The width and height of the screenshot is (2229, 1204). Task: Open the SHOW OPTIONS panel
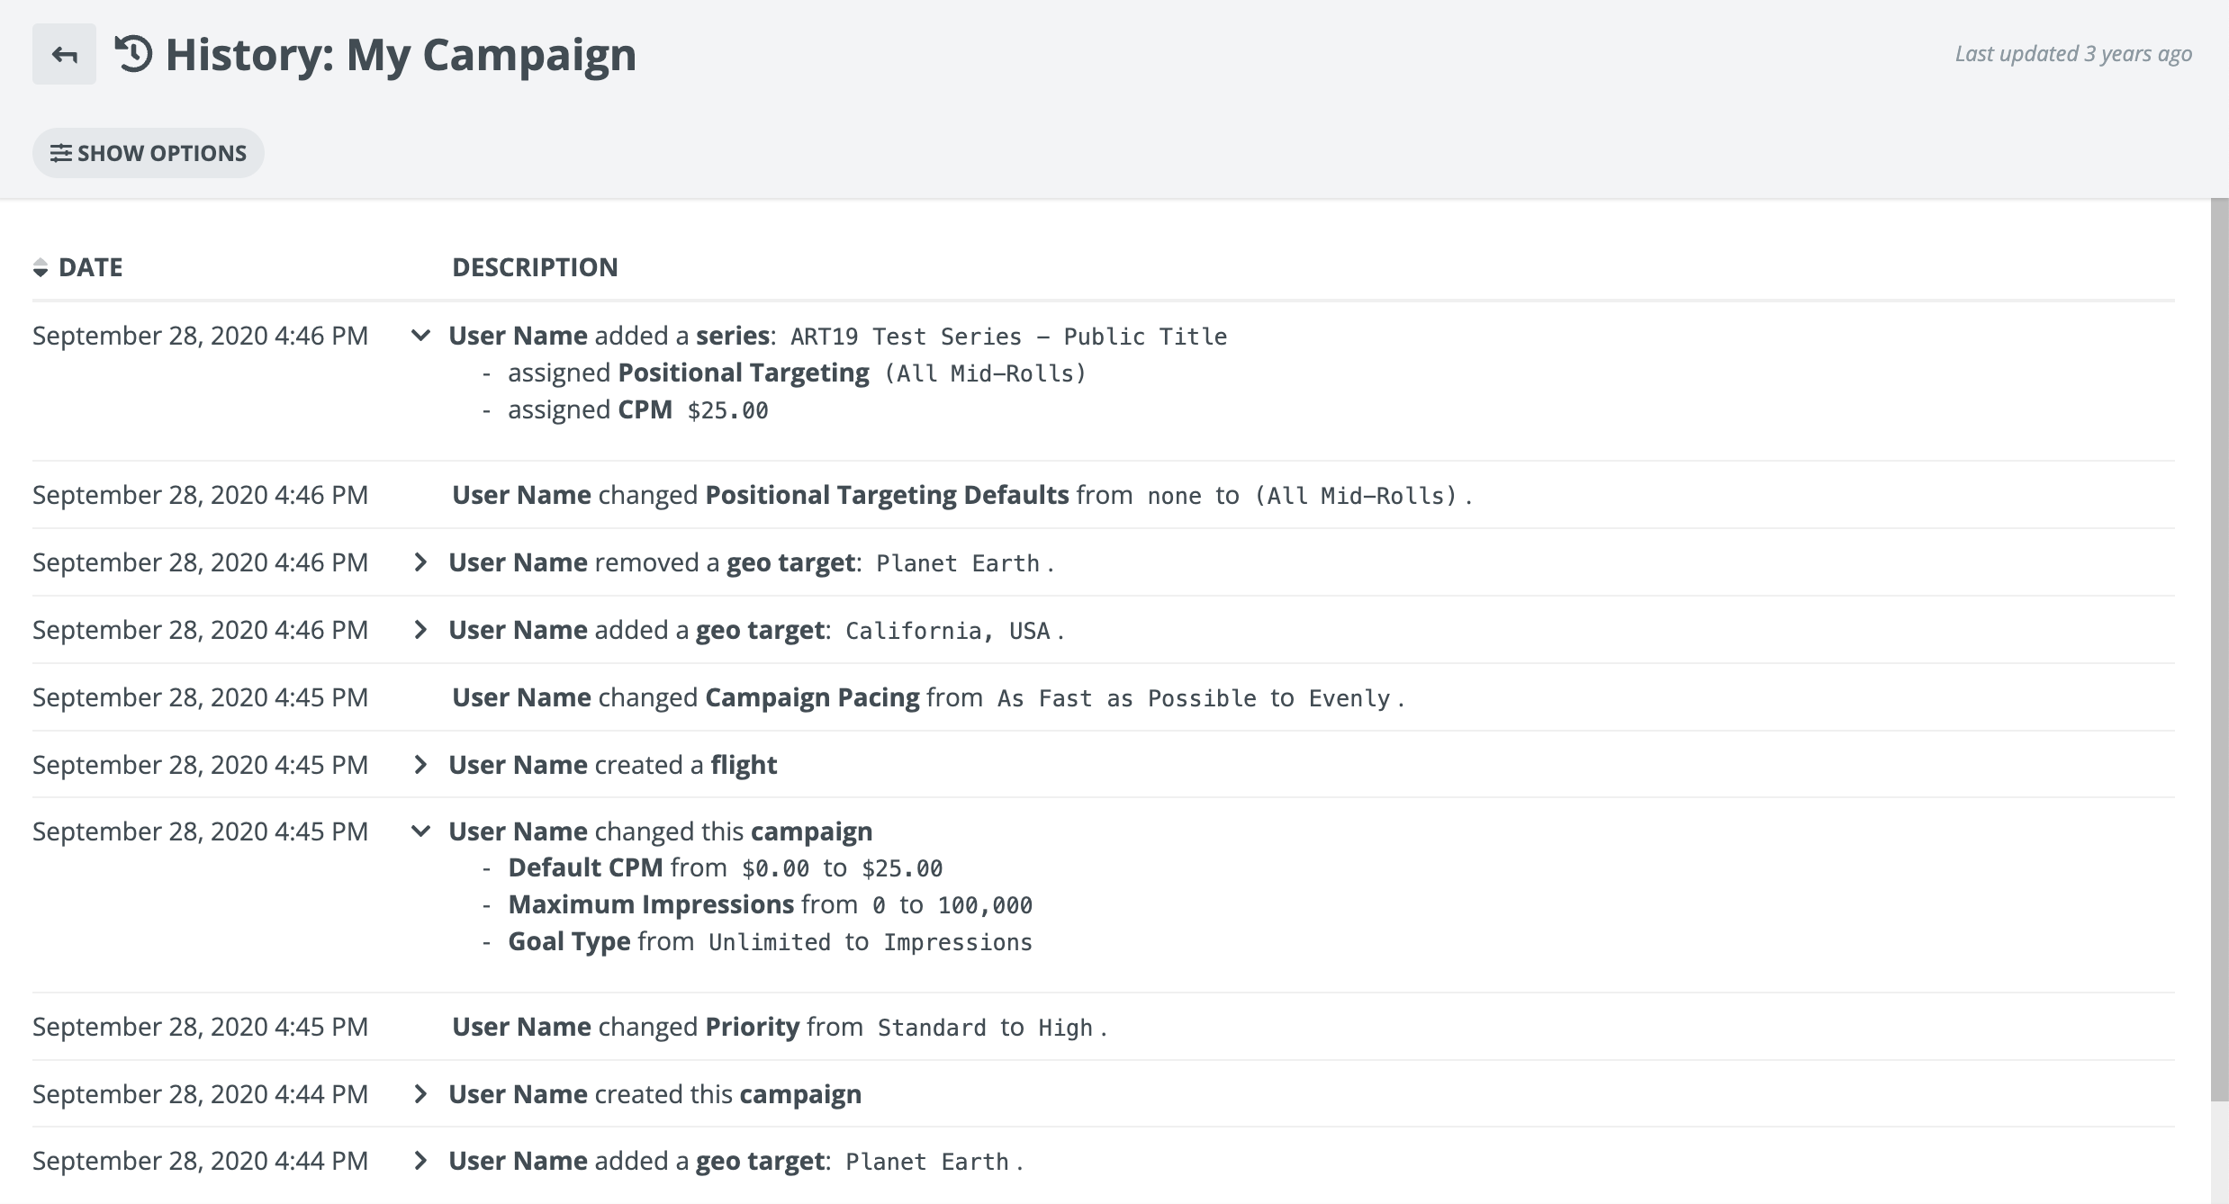click(149, 153)
